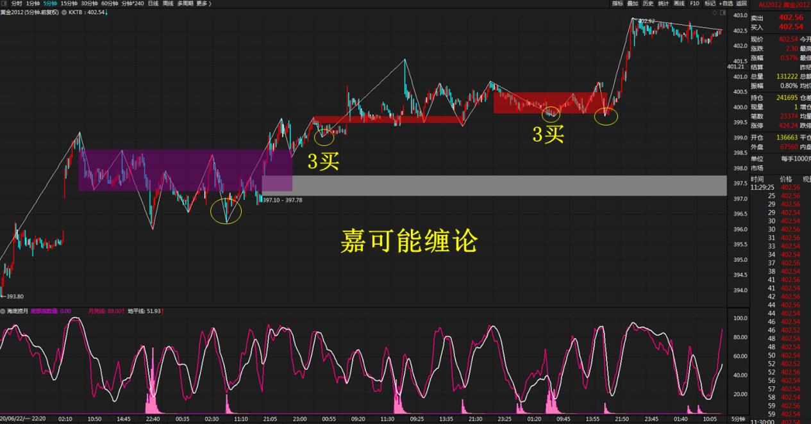Select the highlighted 5分钟 timeframe

pos(50,3)
